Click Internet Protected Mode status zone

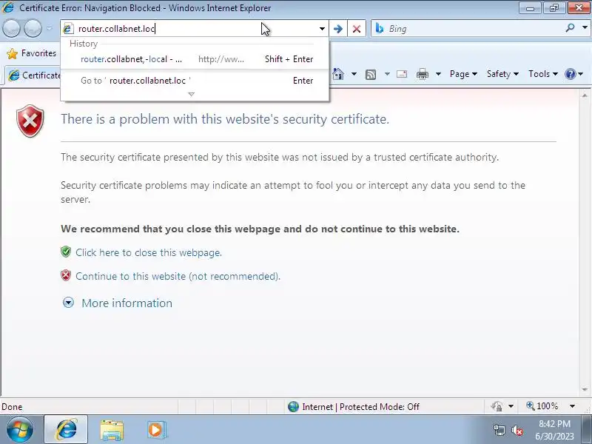coord(354,406)
